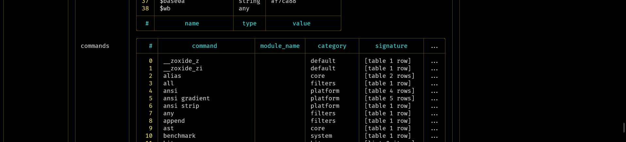This screenshot has height=142, width=626.
Task: Select the 'append' command cell
Action: (x=174, y=121)
